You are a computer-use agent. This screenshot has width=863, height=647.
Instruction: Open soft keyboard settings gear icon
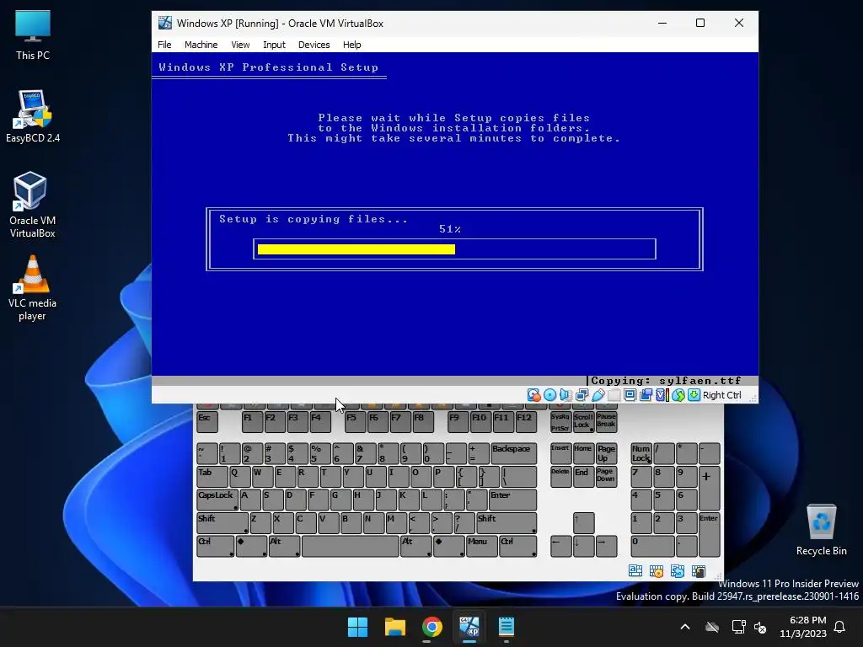(x=656, y=571)
